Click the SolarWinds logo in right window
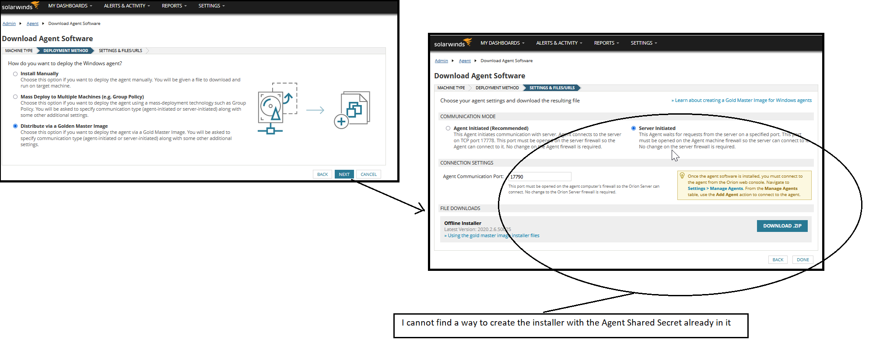 [x=453, y=43]
